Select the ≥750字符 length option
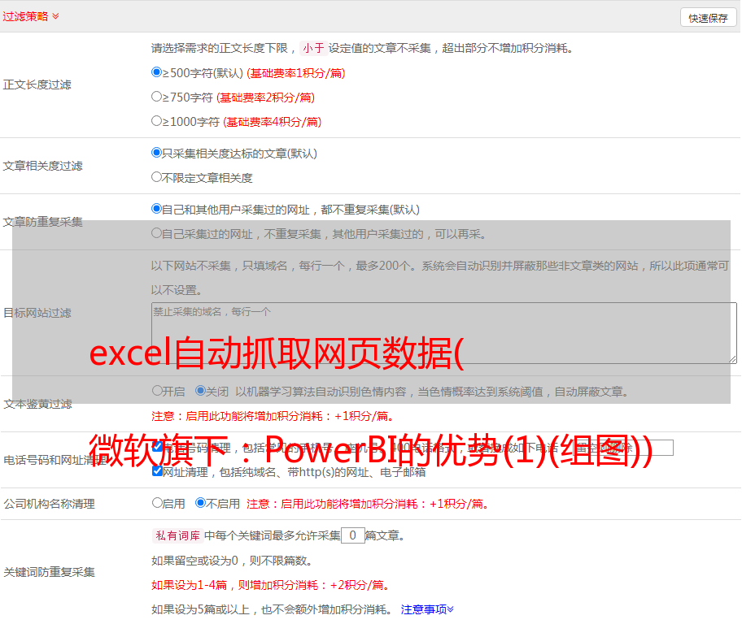Screen dimensions: 742x624 [x=157, y=97]
